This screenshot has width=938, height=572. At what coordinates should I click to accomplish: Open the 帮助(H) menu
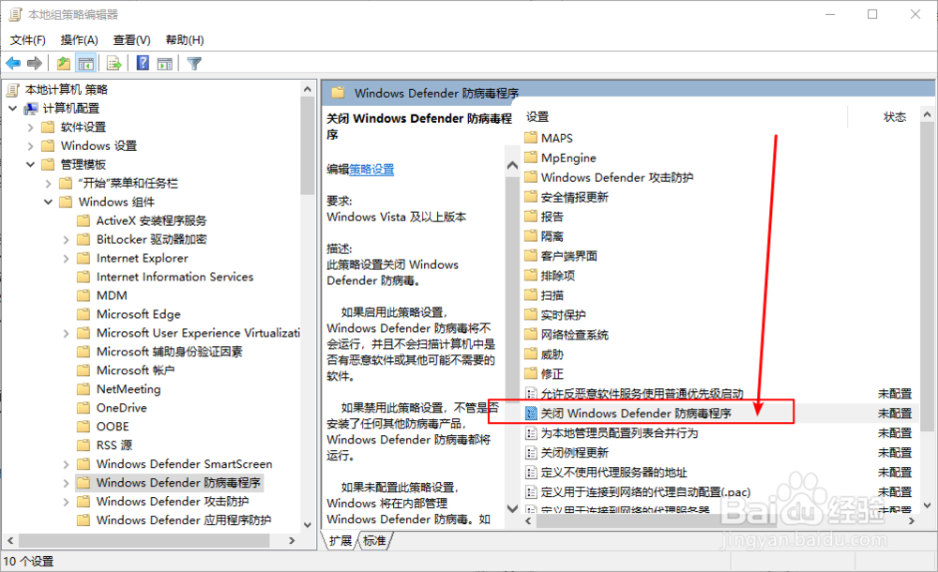point(184,40)
